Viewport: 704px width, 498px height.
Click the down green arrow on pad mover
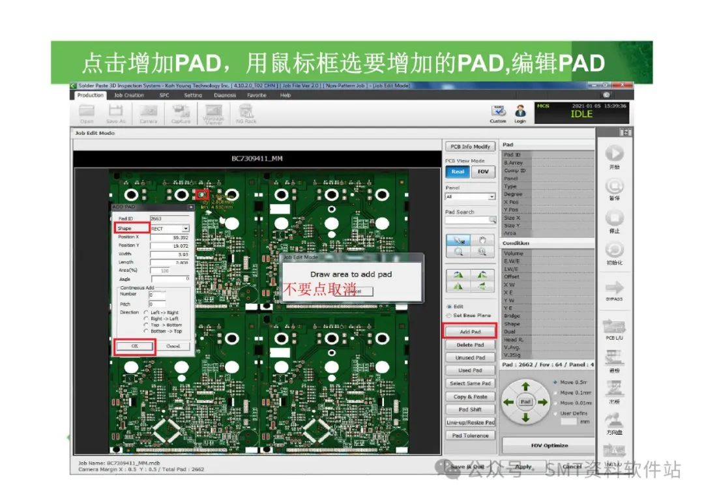[x=525, y=418]
